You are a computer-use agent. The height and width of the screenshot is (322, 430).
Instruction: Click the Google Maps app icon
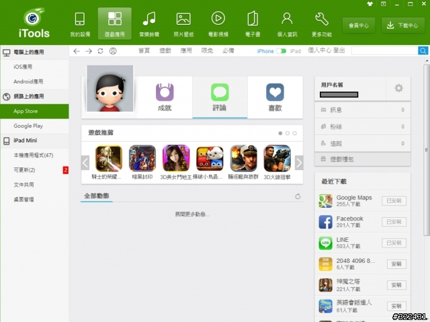[325, 201]
